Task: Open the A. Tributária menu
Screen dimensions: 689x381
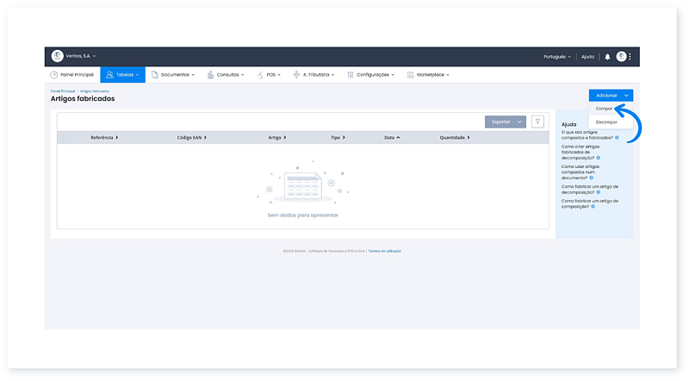Action: pyautogui.click(x=313, y=75)
